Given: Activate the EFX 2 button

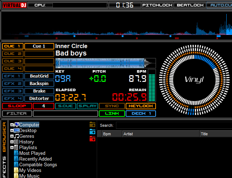Looking at the screenshot, I should [x=13, y=84].
